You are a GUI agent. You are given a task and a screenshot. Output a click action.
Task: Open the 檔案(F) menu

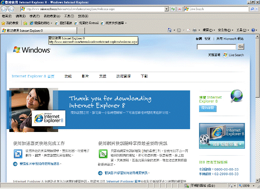[x=7, y=16]
